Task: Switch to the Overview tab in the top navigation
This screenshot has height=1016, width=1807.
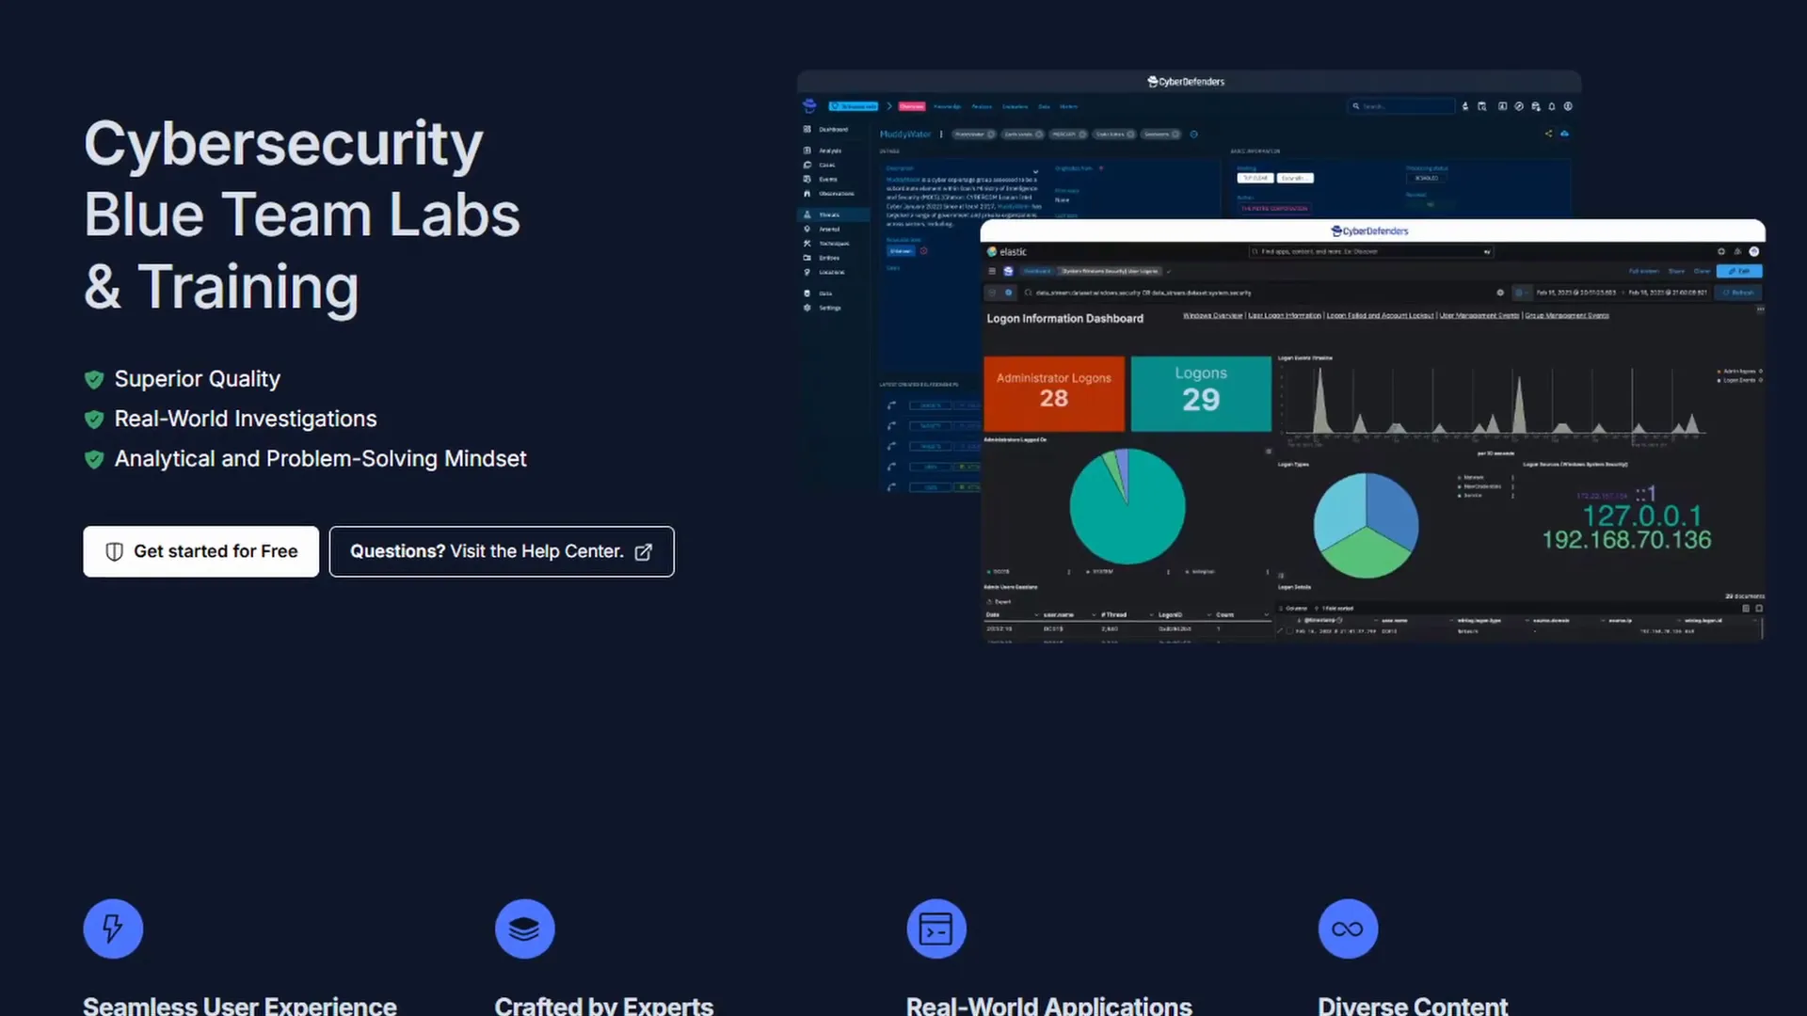Action: tap(912, 106)
